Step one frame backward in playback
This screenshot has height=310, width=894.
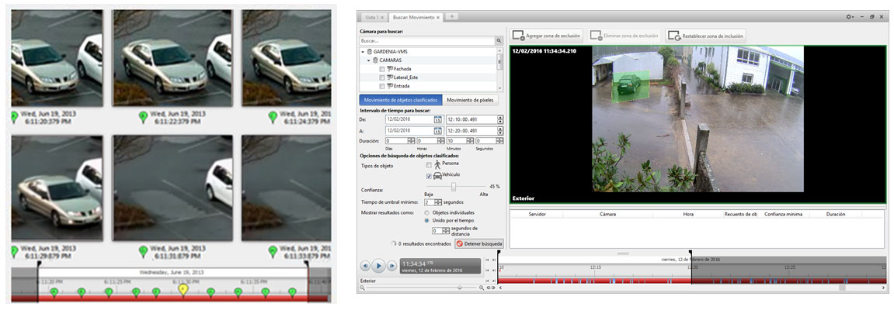point(365,266)
